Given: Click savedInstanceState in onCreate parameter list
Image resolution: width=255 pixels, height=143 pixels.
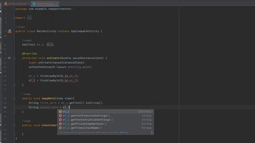Looking at the screenshot, I should click(x=88, y=58).
